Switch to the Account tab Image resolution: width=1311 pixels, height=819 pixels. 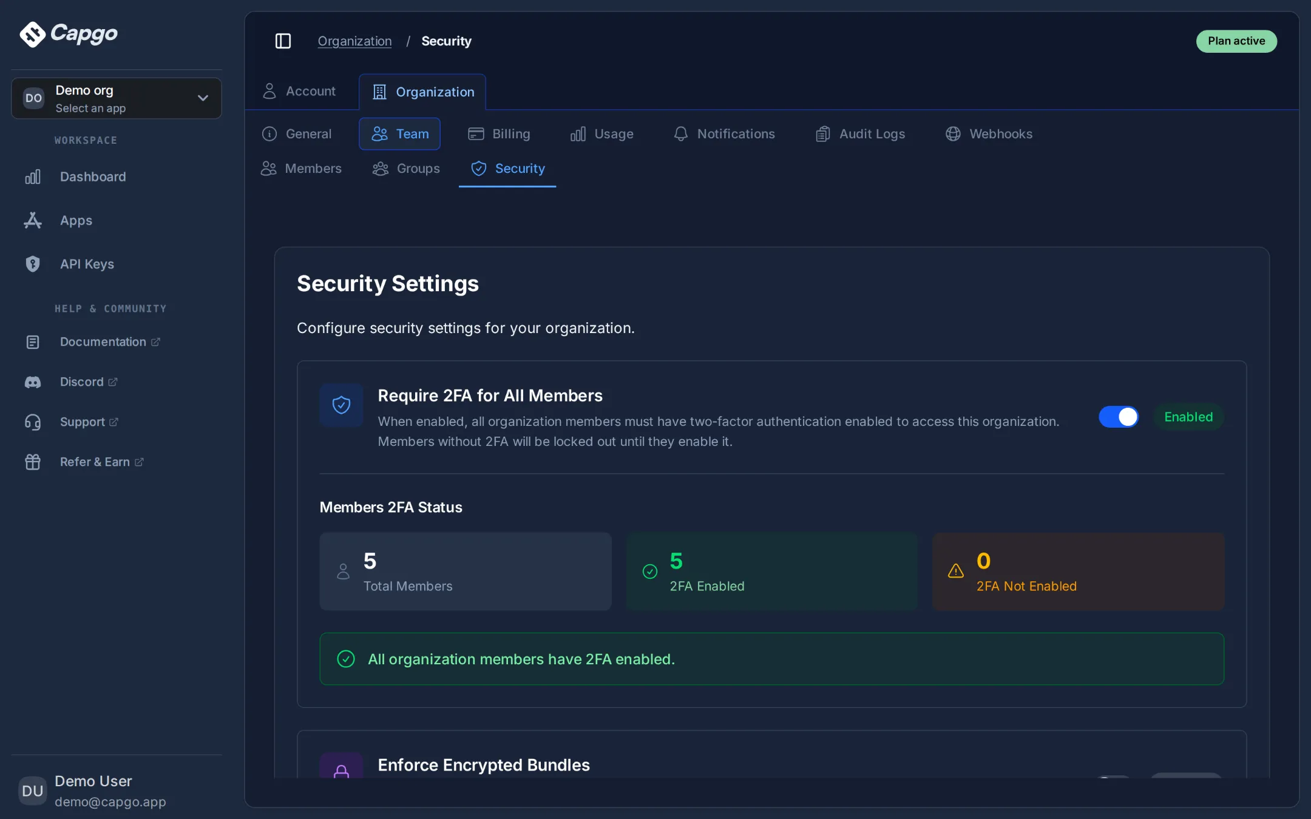coord(299,91)
